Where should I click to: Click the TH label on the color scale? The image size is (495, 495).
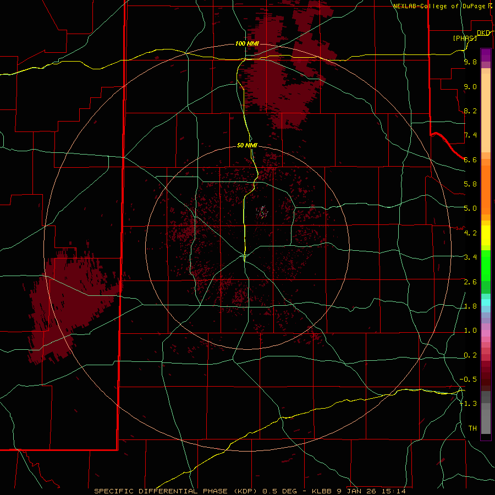click(472, 428)
